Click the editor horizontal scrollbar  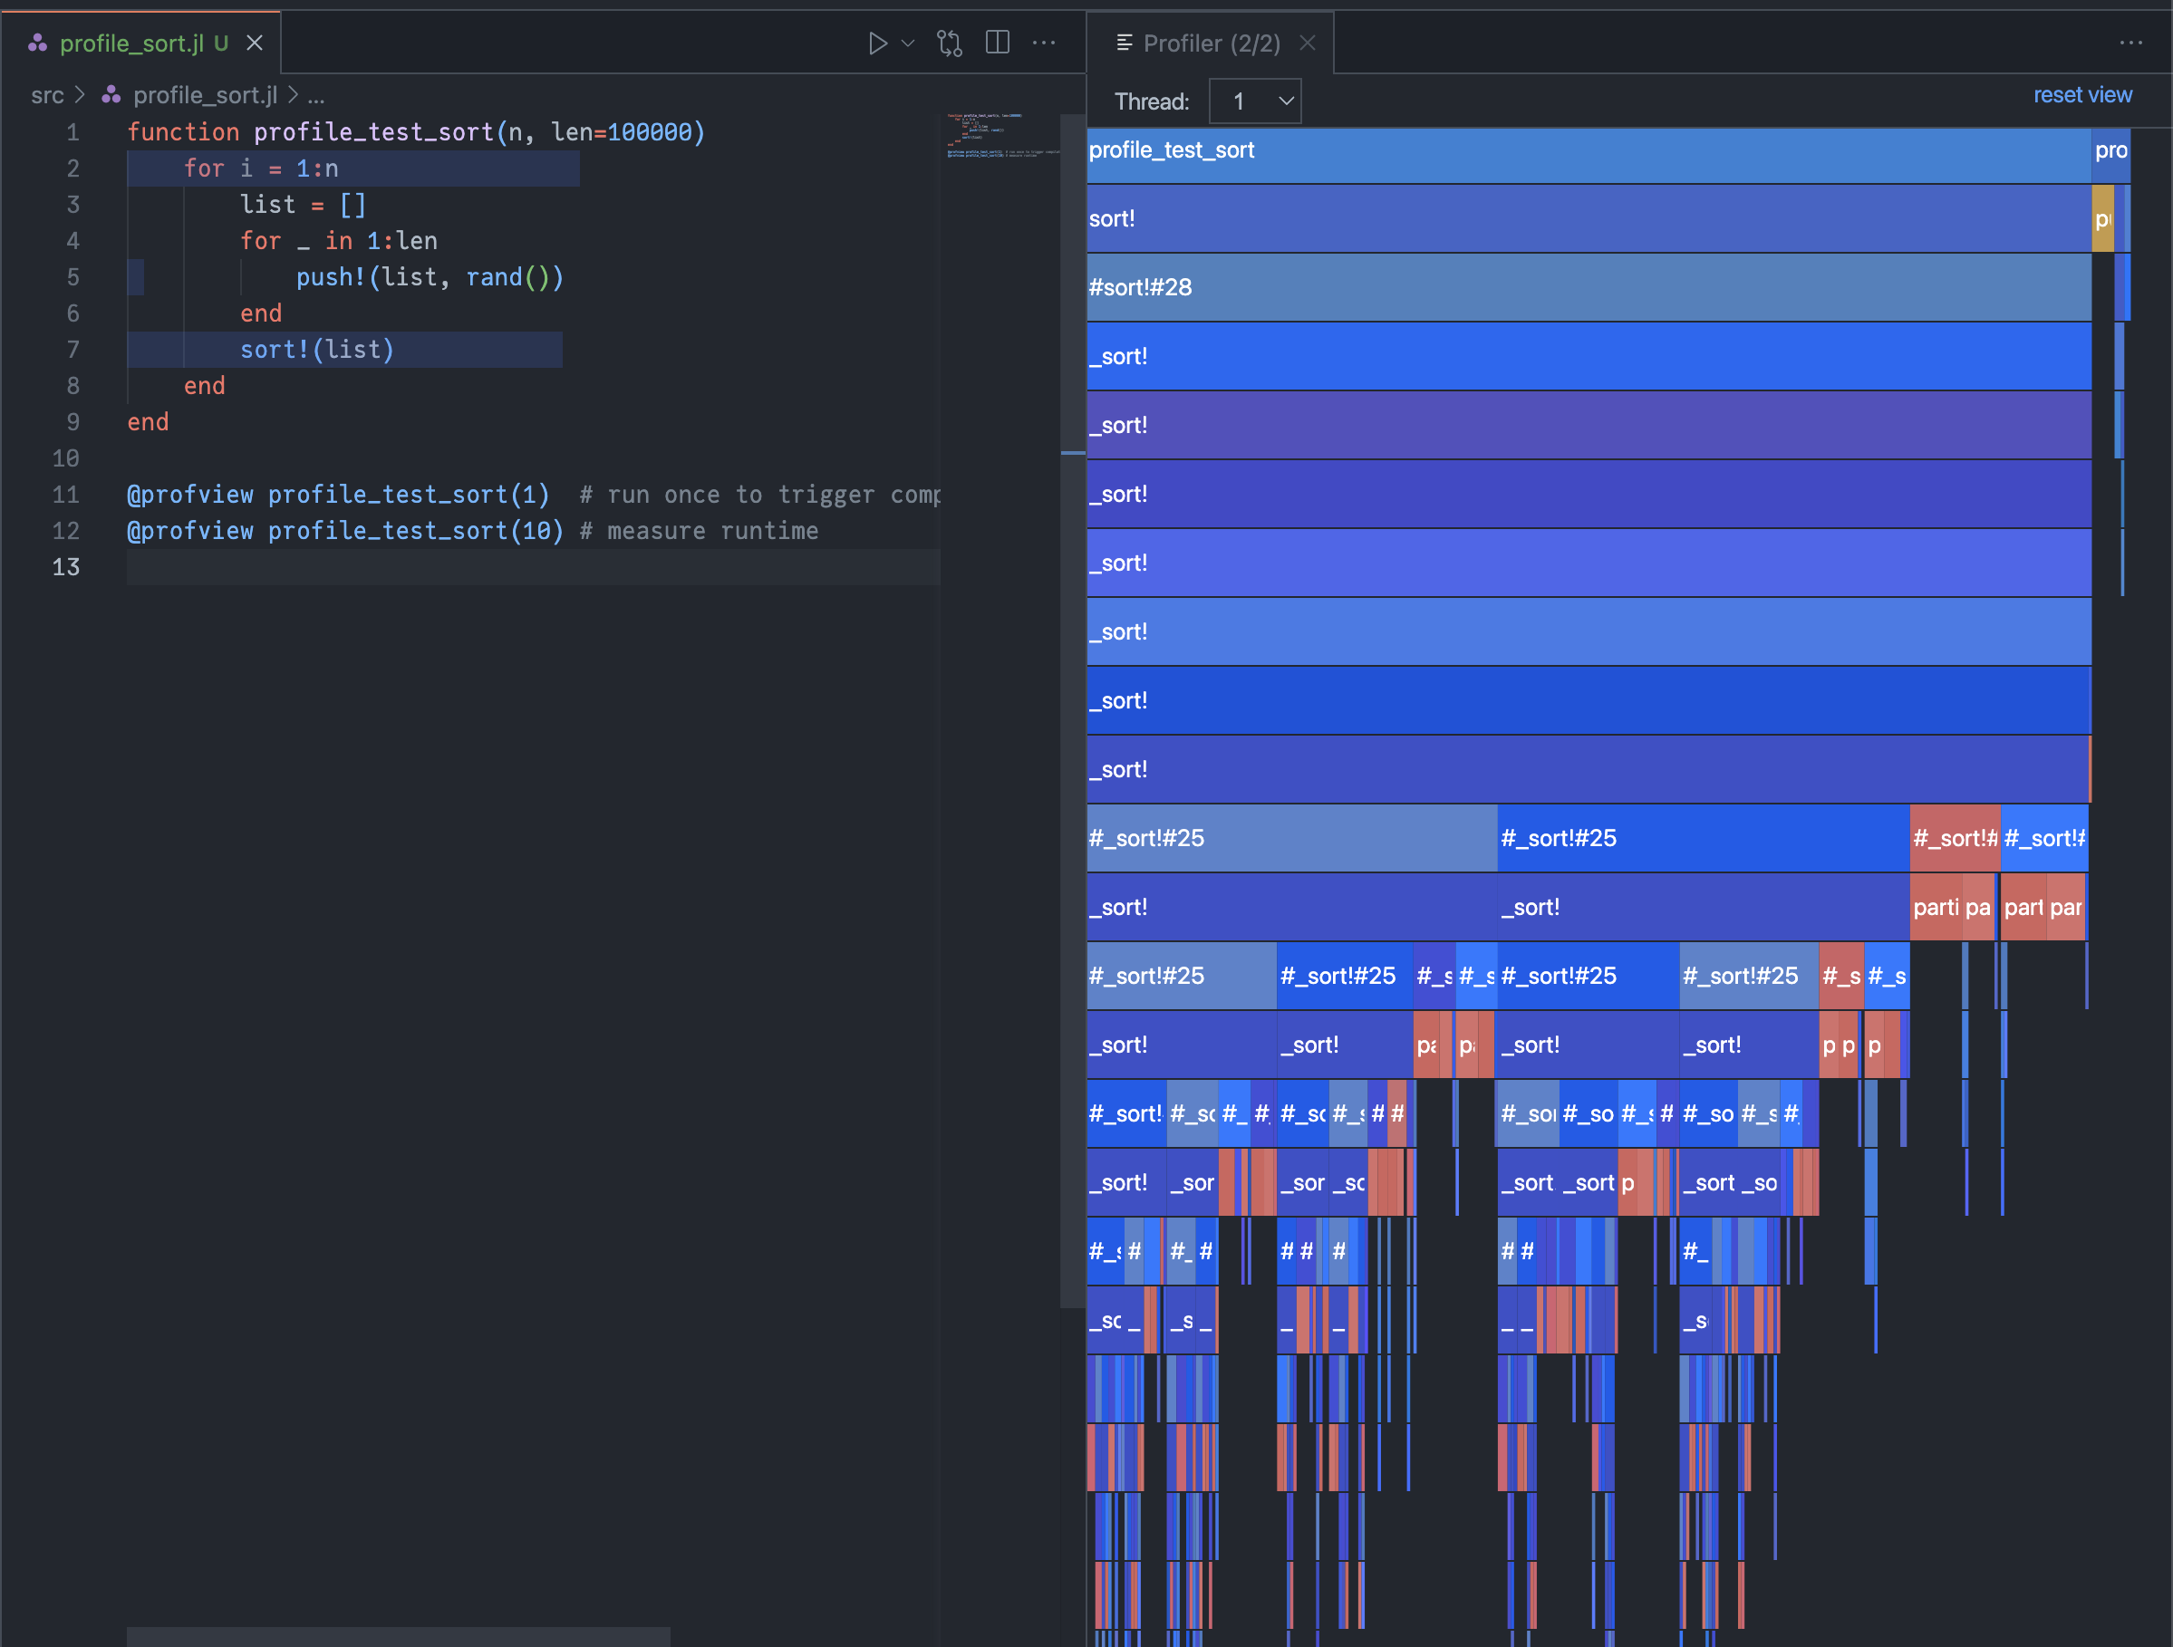coord(398,1636)
